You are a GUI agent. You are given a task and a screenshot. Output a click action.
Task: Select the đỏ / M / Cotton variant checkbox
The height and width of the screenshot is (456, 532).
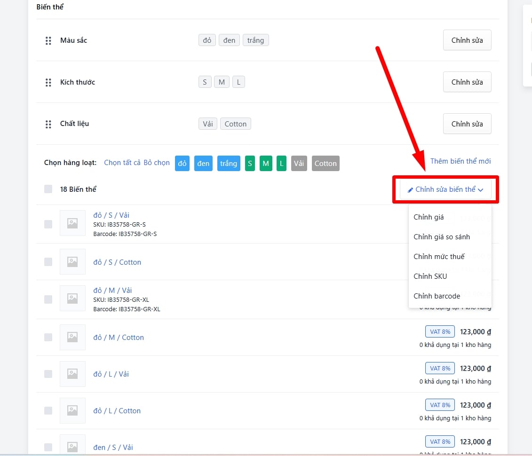pos(48,337)
